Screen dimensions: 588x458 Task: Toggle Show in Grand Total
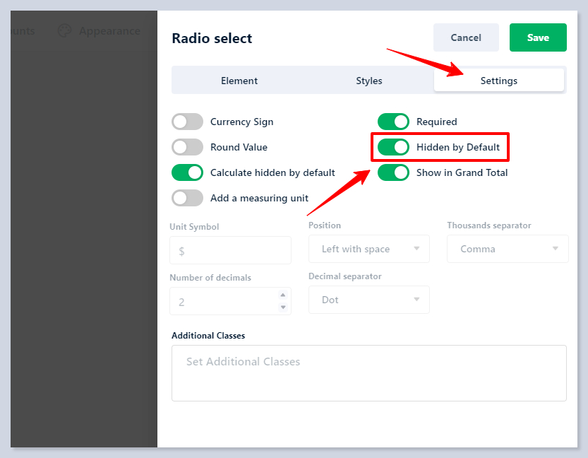pos(393,172)
